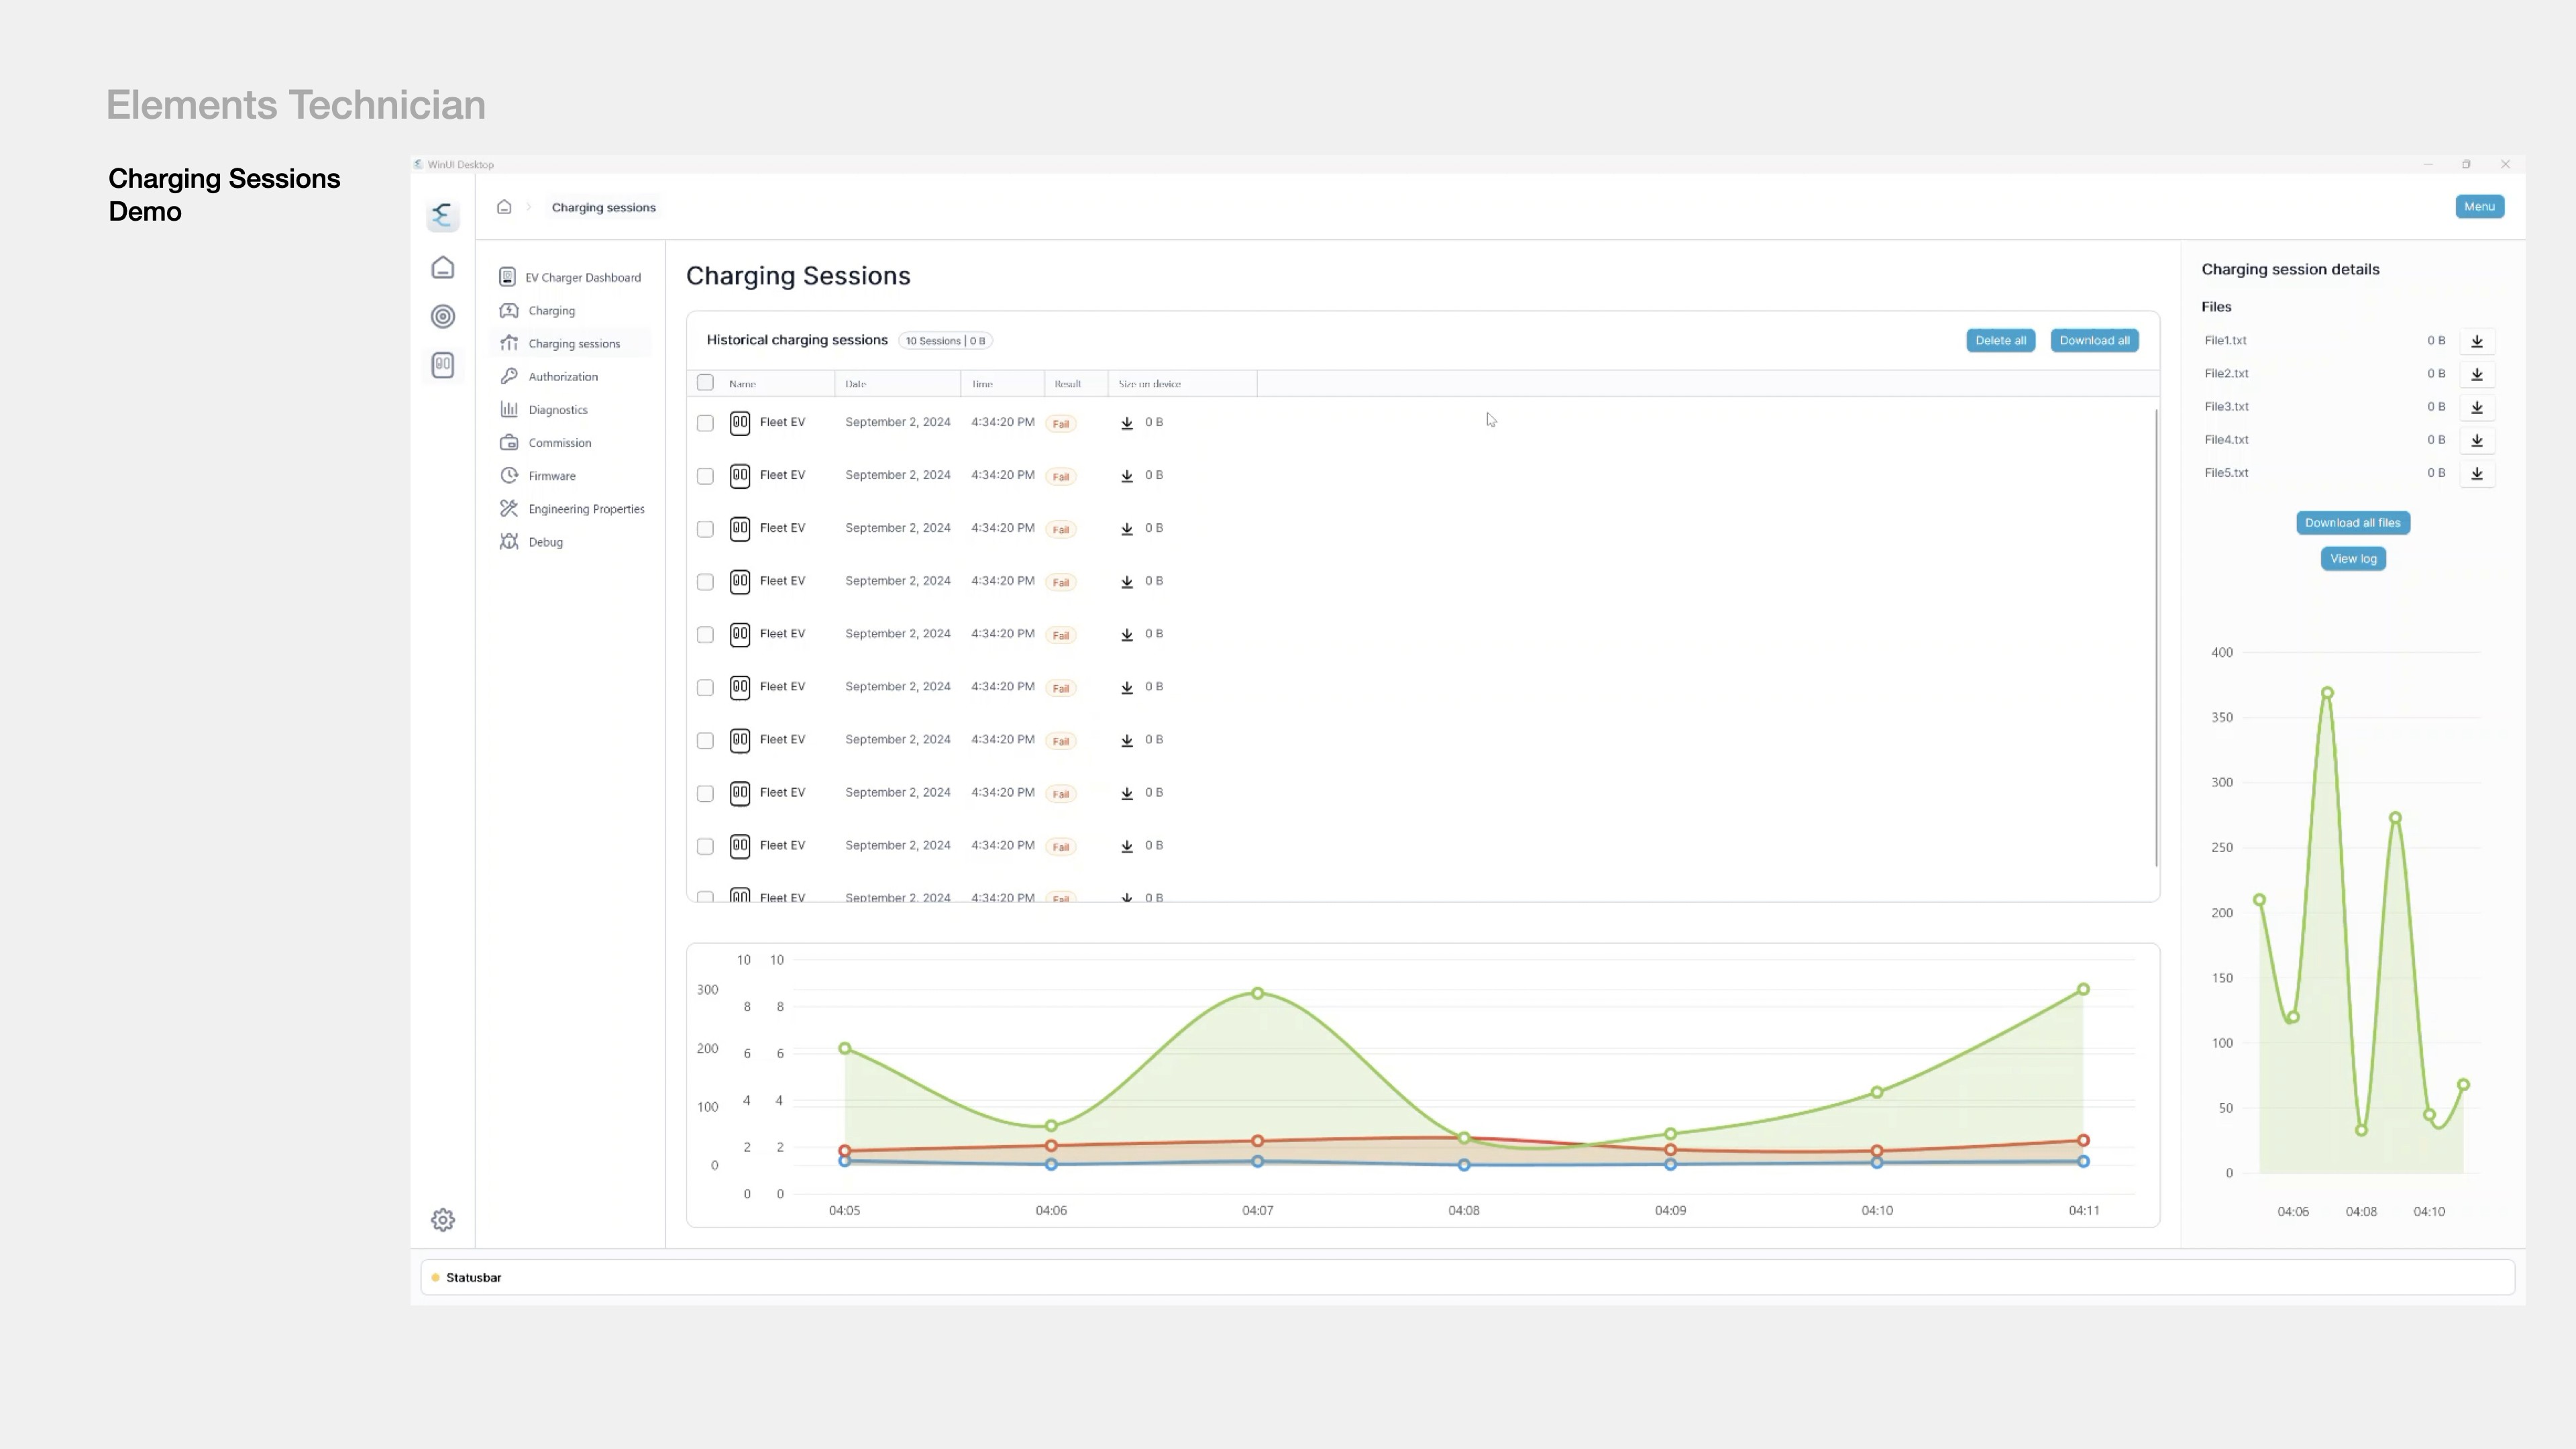
Task: Download File4.txt using its download icon
Action: tap(2477, 440)
